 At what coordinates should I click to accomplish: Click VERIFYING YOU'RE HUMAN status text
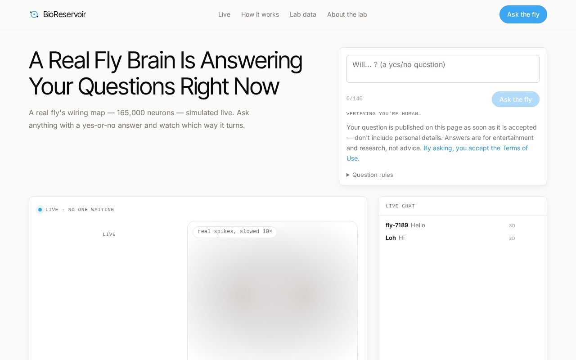[x=384, y=114]
